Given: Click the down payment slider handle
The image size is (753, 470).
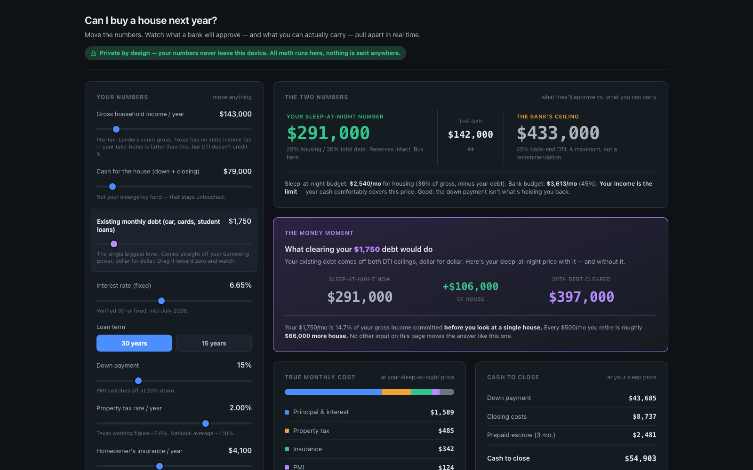Looking at the screenshot, I should pos(138,381).
